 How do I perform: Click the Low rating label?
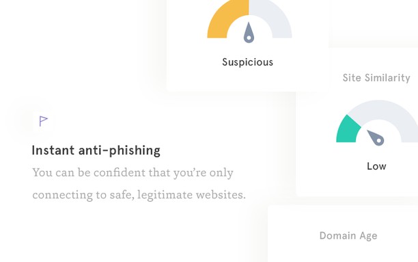click(x=376, y=166)
